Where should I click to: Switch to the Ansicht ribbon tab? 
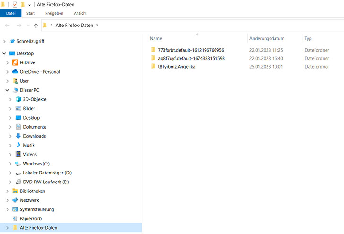pos(80,13)
